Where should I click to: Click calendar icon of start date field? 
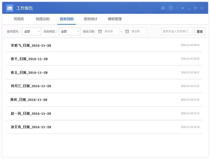100,31
